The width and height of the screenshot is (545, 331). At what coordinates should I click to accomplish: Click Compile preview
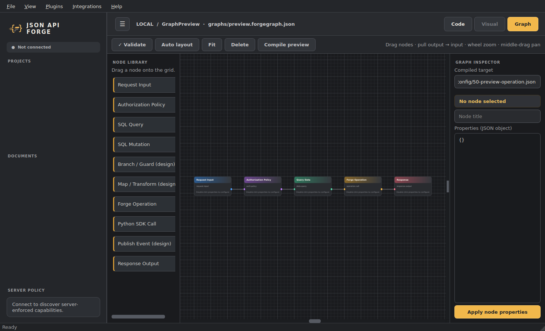click(286, 45)
